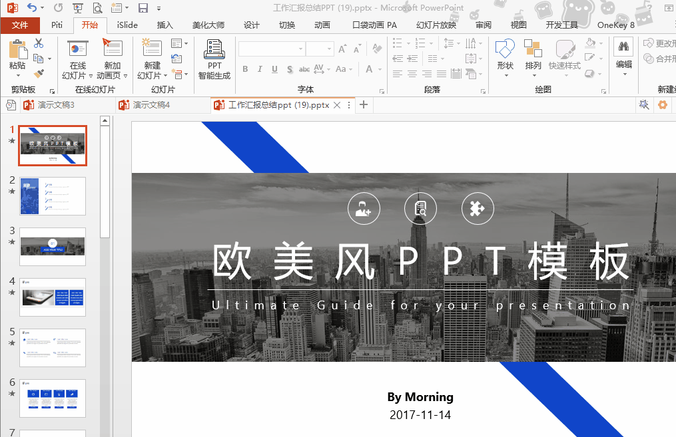Click the decrease font size icon
Screen dimensions: 676x437
coord(357,49)
